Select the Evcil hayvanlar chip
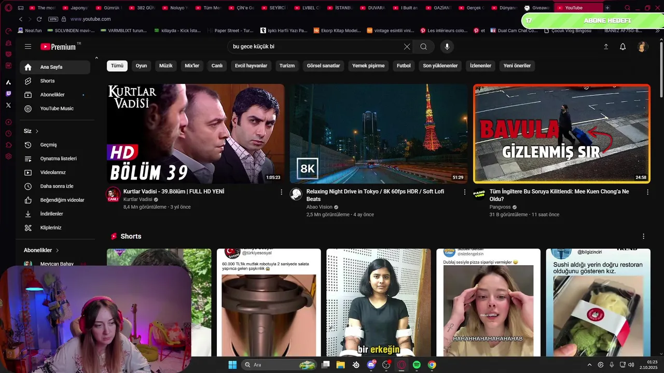Image resolution: width=664 pixels, height=373 pixels. [x=251, y=66]
